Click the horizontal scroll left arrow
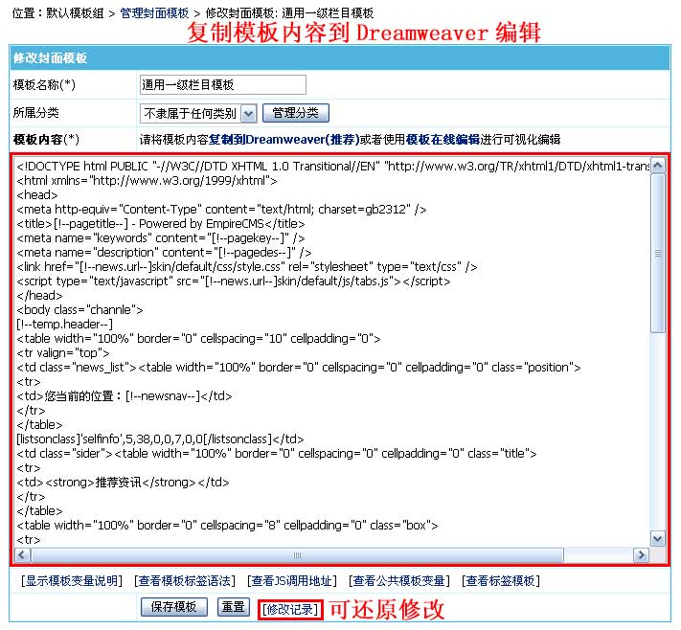This screenshot has width=681, height=630. coord(25,555)
